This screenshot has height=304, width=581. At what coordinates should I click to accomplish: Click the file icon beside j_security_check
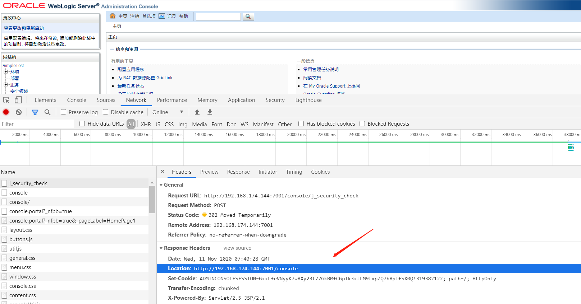(4, 183)
